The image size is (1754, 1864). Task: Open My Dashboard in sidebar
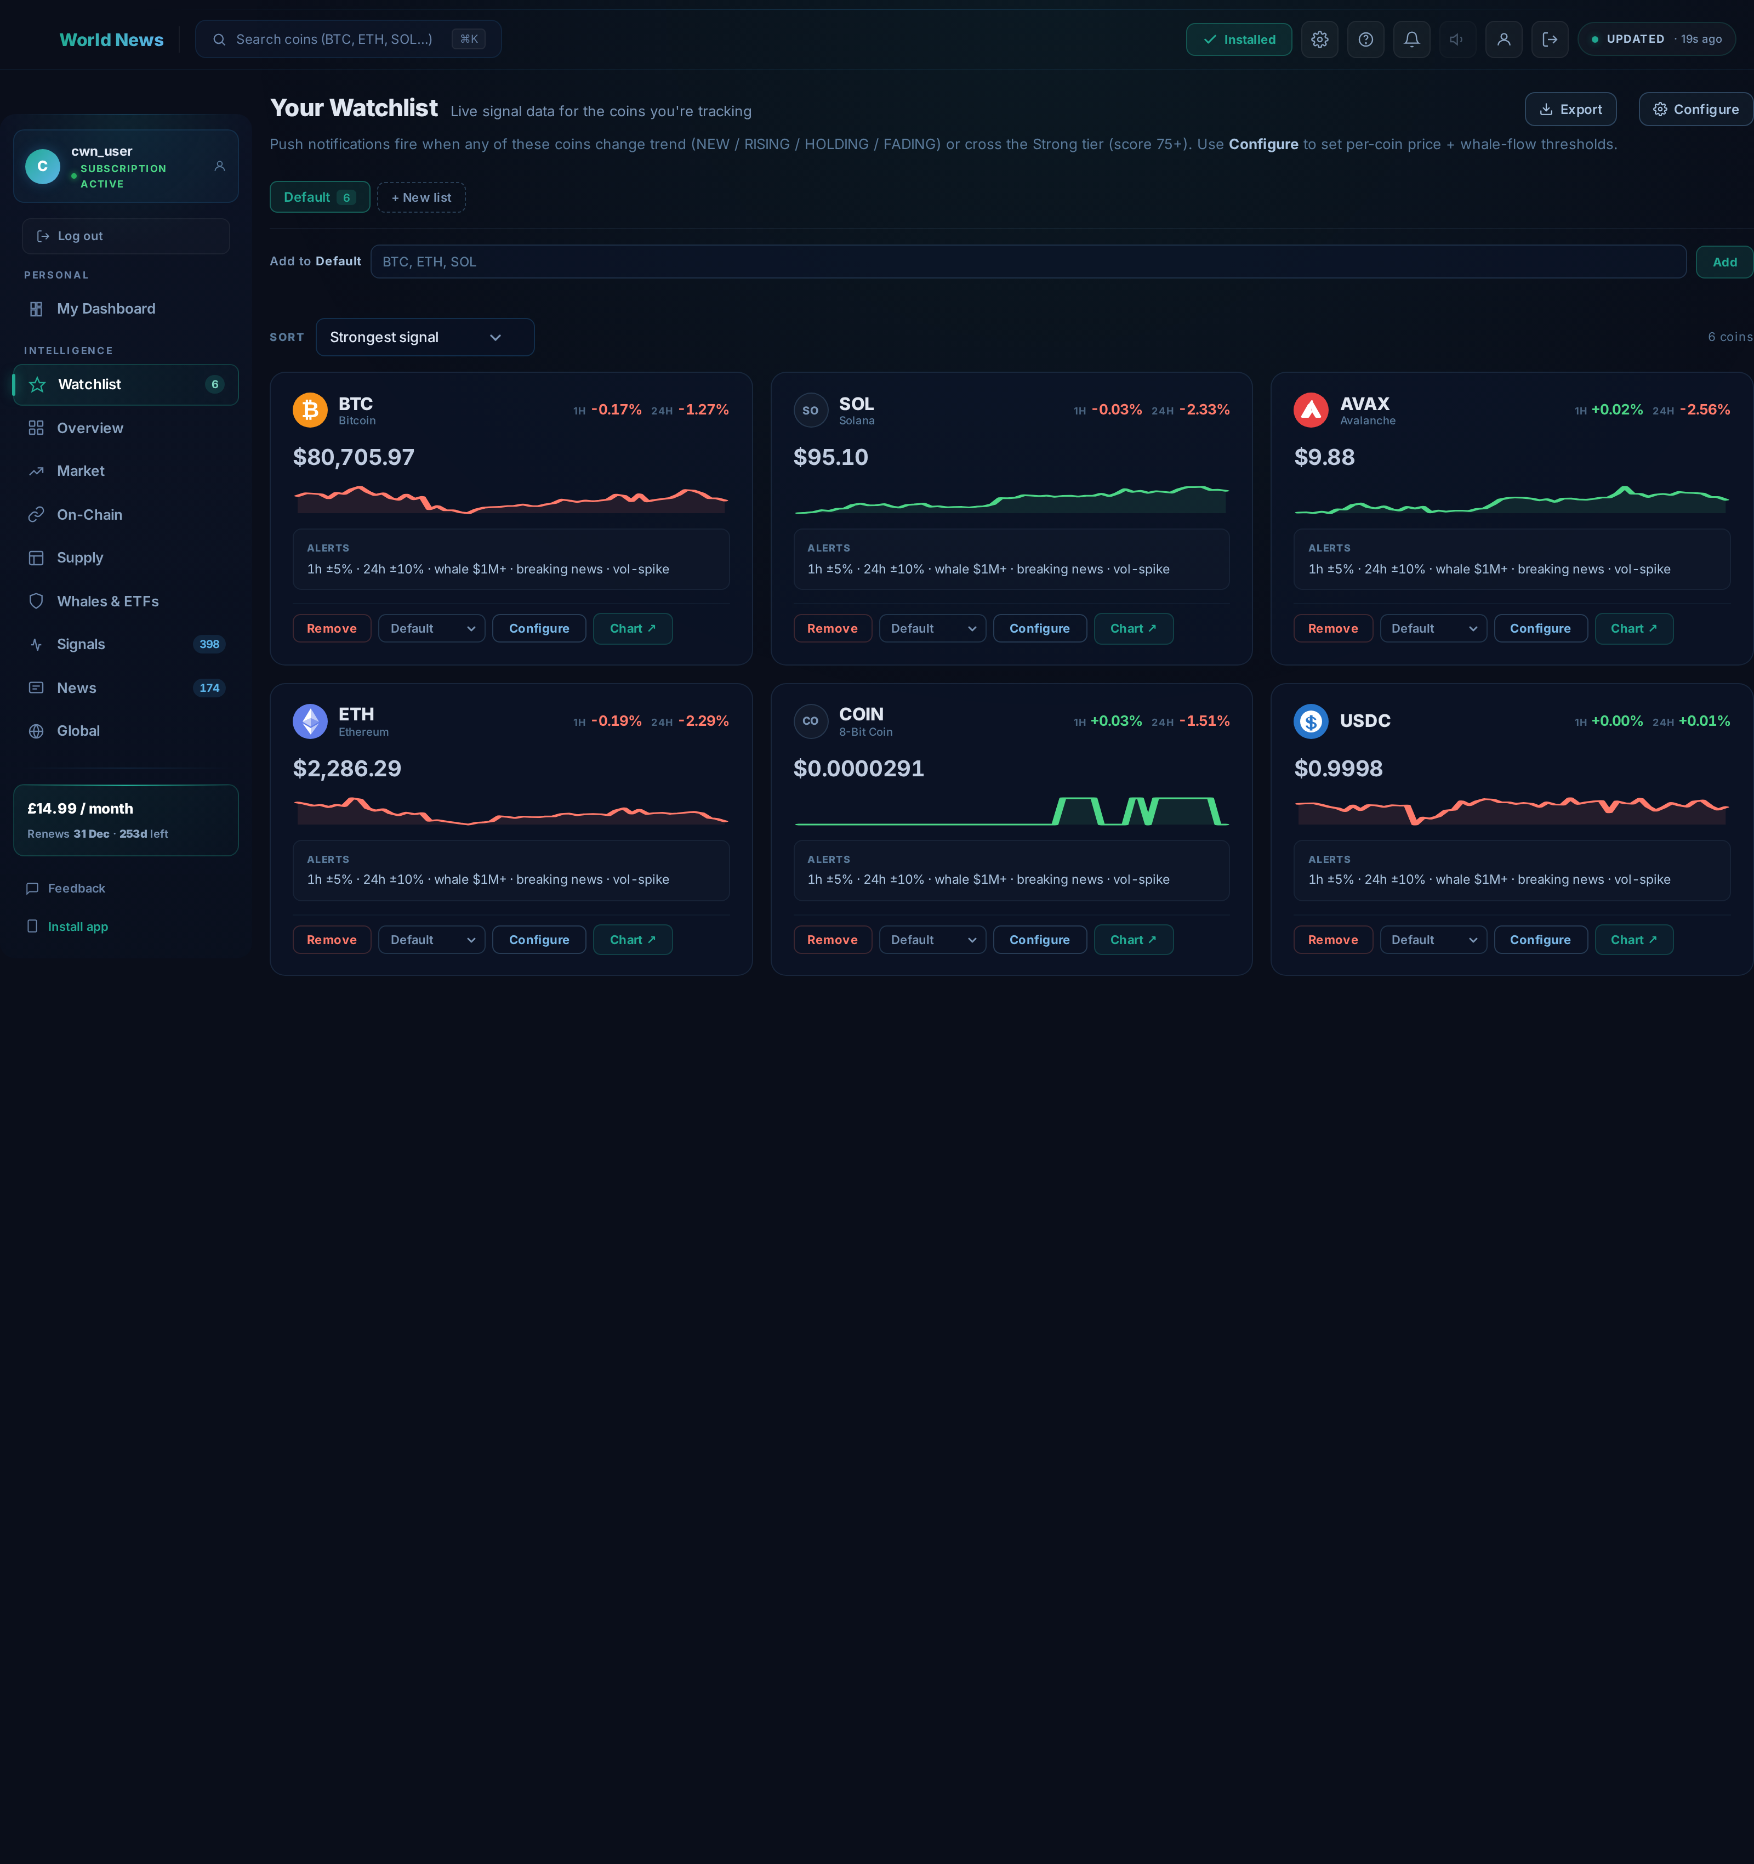pos(126,309)
